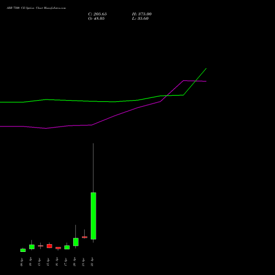Click the 21 Apr date axis label
Viewport: 275px width, 275px height.
tap(84, 262)
